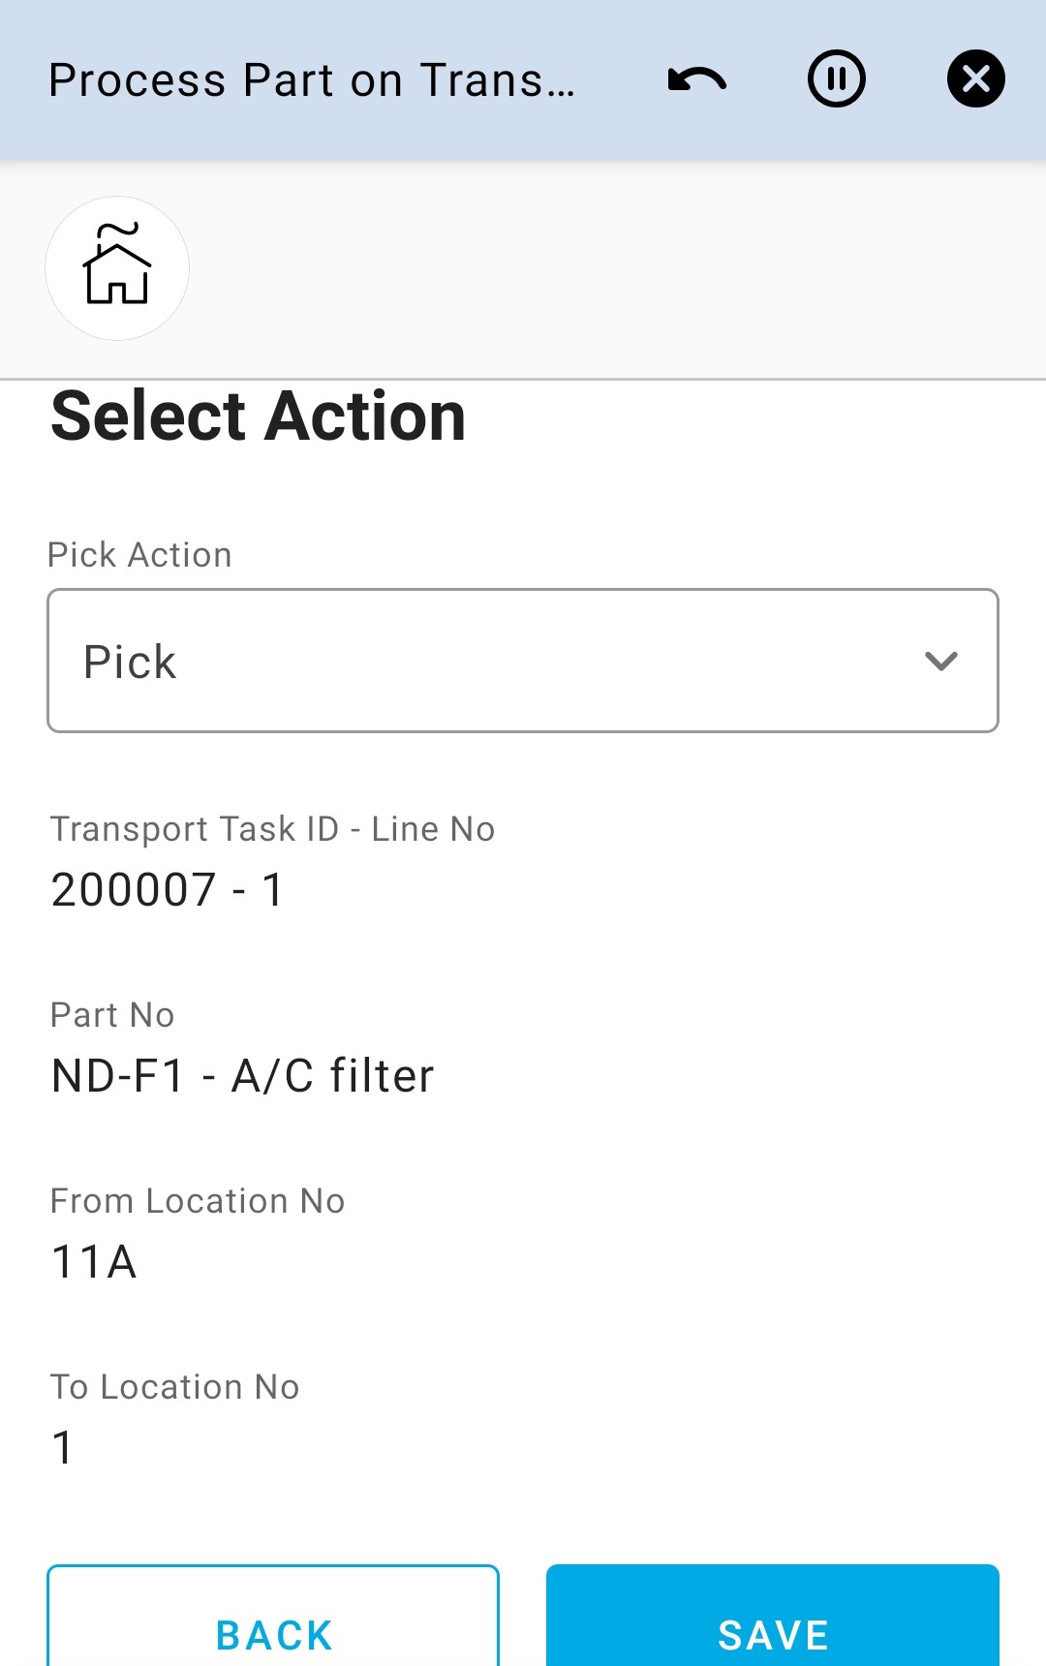This screenshot has width=1046, height=1666.
Task: Click the 'From Location No' label
Action: click(198, 1201)
